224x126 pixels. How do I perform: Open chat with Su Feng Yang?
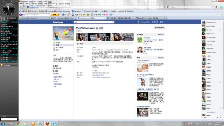pyautogui.click(x=211, y=37)
